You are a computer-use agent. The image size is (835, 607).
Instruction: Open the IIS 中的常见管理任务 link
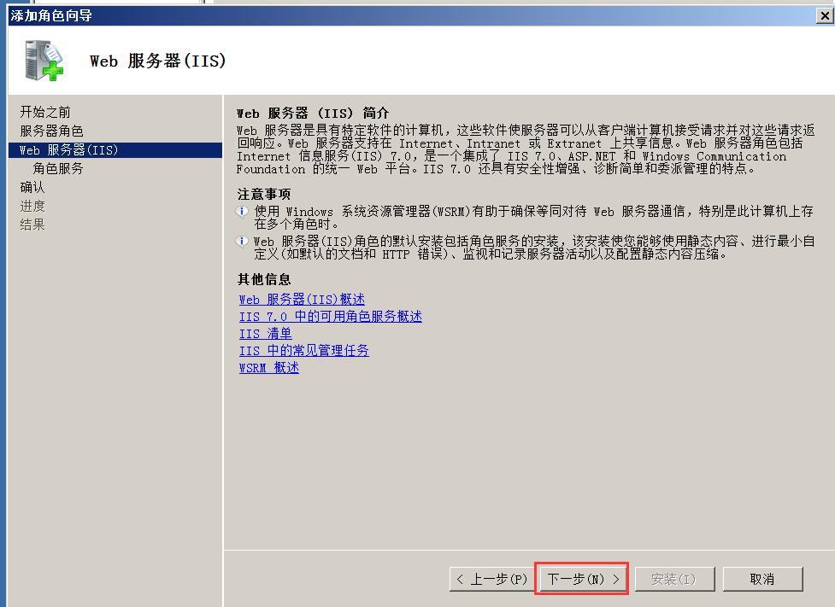tap(303, 351)
